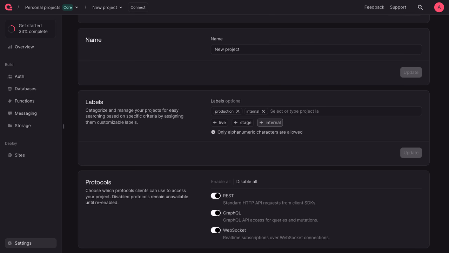Viewport: 449px width, 253px height.
Task: Click the Appwrite logo icon
Action: [8, 7]
